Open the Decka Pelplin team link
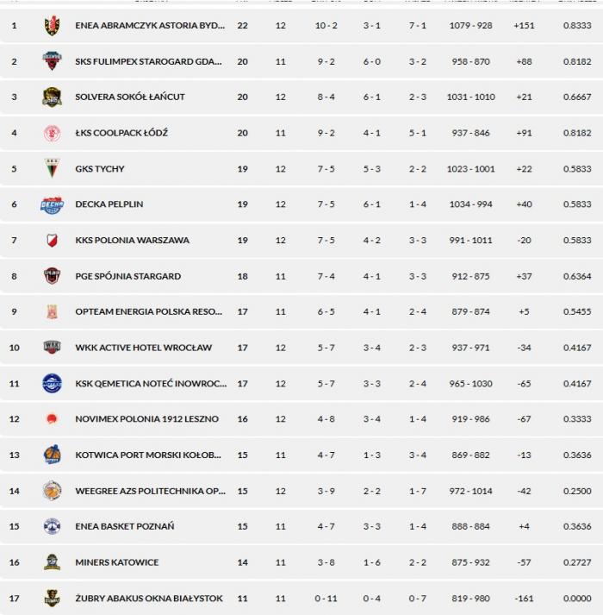Screen dimensions: 603x615 click(109, 204)
